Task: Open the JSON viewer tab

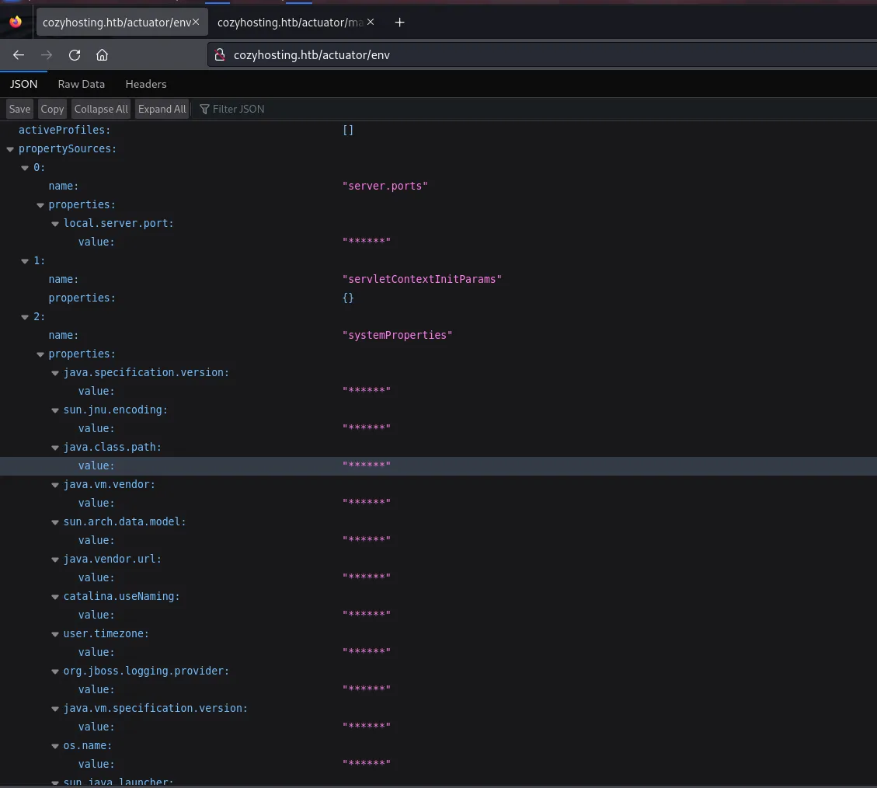Action: 23,84
